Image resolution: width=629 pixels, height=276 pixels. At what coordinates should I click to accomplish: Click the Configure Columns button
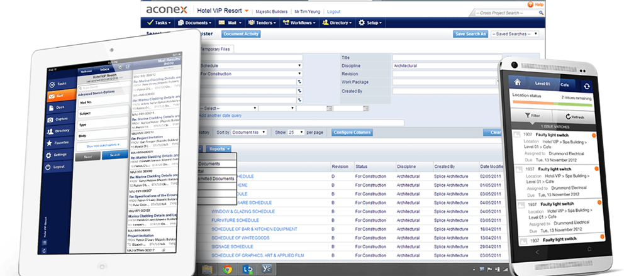[x=352, y=133]
